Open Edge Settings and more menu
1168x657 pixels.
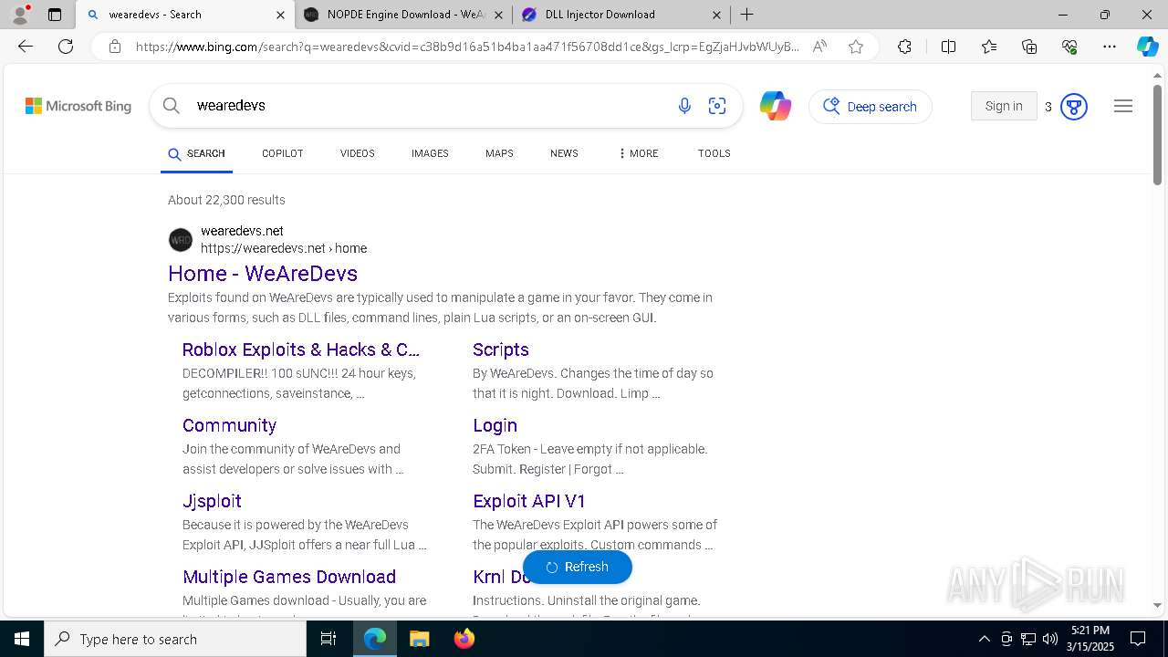pyautogui.click(x=1110, y=47)
